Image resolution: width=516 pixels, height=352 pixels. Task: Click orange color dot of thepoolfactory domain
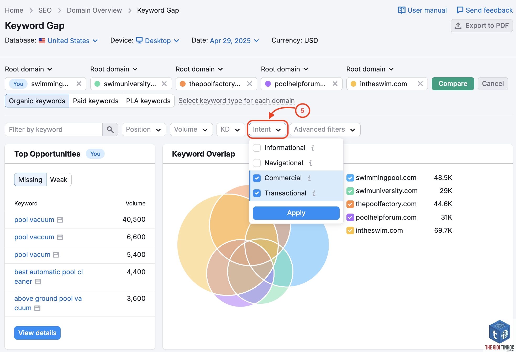tap(183, 84)
